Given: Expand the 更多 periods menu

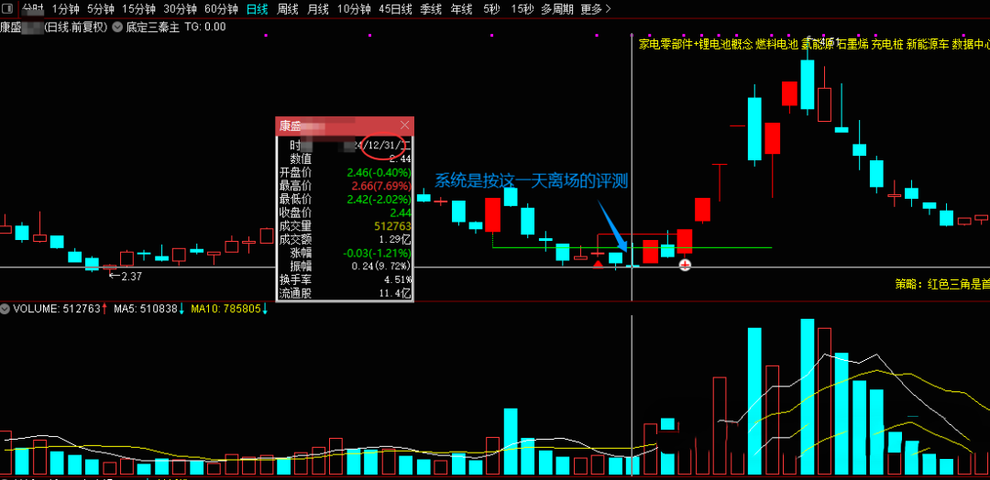Looking at the screenshot, I should click(x=596, y=9).
